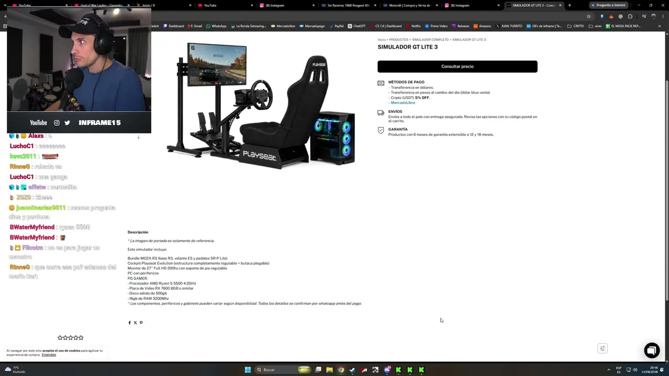The width and height of the screenshot is (669, 376).
Task: Bookmark this page with star icon
Action: click(x=589, y=16)
